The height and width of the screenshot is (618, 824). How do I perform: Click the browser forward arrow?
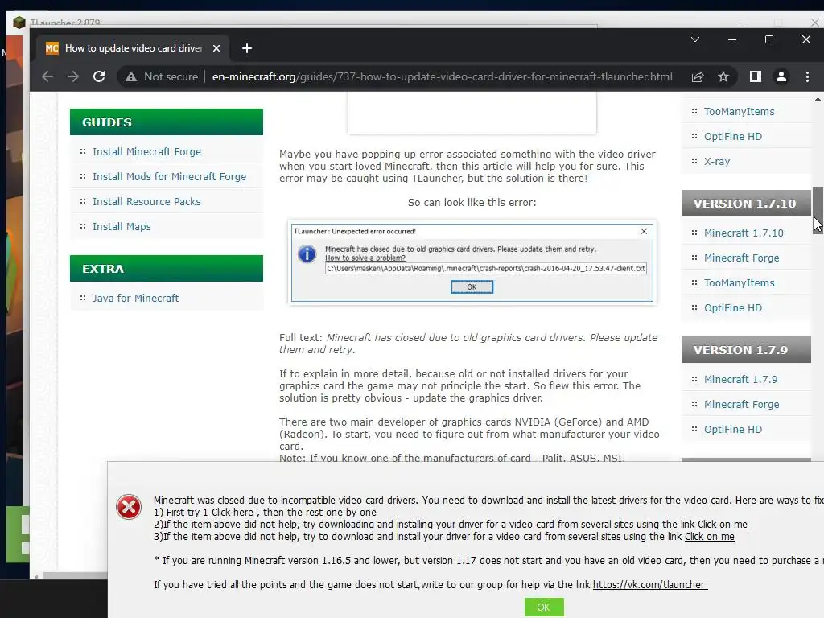[73, 76]
